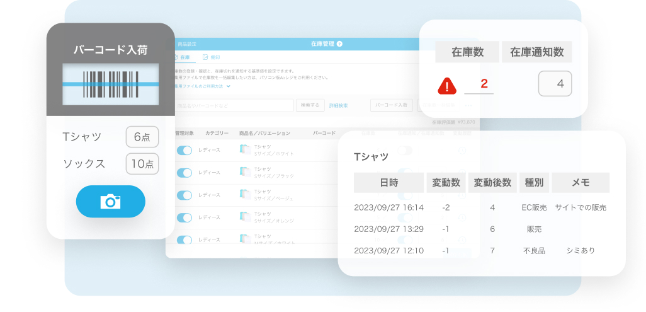Click product icon for Tシャツ Sサイズ/ブラック
Screen dimensions: 646x312
pos(244,173)
